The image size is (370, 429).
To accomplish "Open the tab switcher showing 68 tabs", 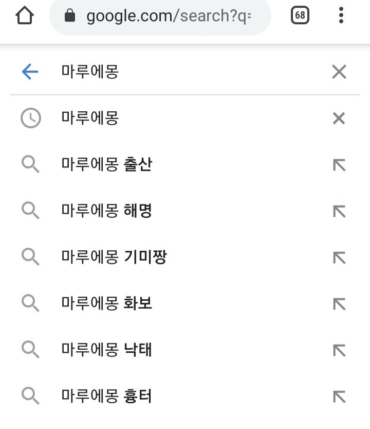I will click(300, 15).
